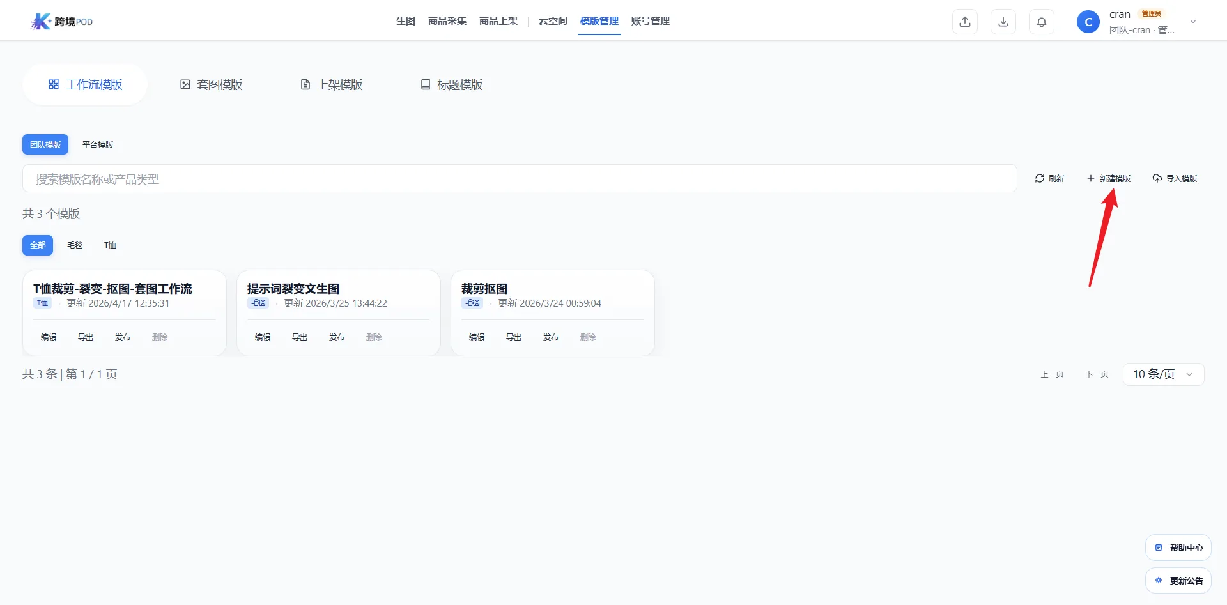Switch to the 套图模版 tab
This screenshot has width=1227, height=605.
[x=212, y=84]
